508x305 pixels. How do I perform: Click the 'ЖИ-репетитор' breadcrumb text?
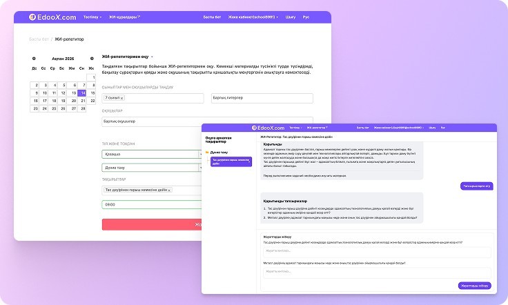click(x=69, y=39)
